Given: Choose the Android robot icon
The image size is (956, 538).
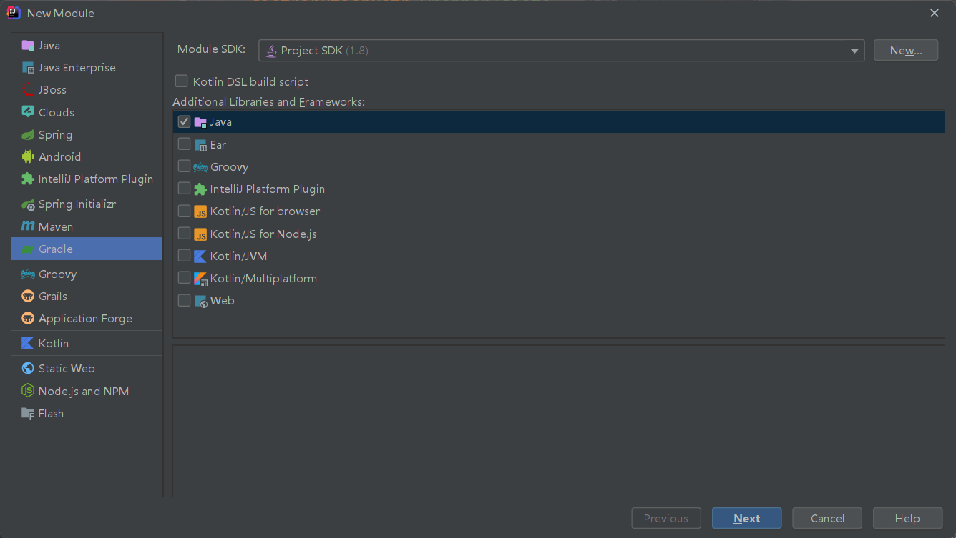Looking at the screenshot, I should point(28,156).
